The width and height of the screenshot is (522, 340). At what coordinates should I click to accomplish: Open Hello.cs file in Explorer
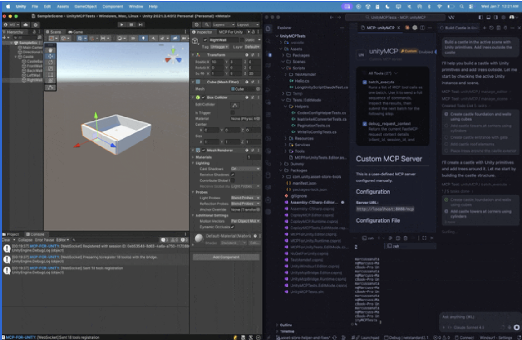[302, 81]
